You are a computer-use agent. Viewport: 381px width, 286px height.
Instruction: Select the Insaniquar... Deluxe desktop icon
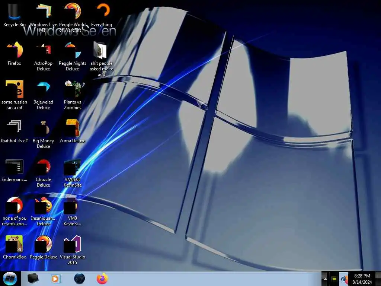tap(43, 211)
